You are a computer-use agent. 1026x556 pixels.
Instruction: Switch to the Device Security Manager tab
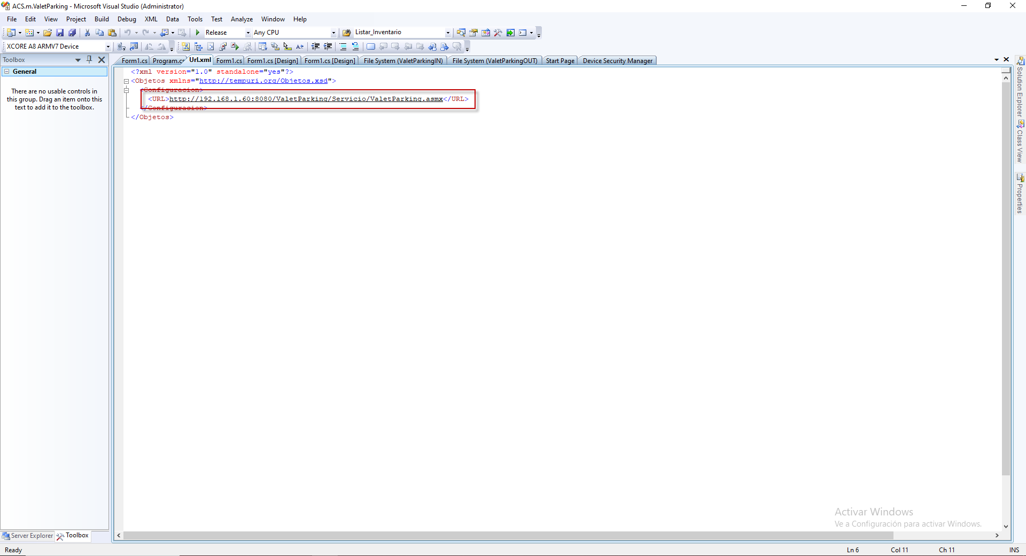click(617, 61)
